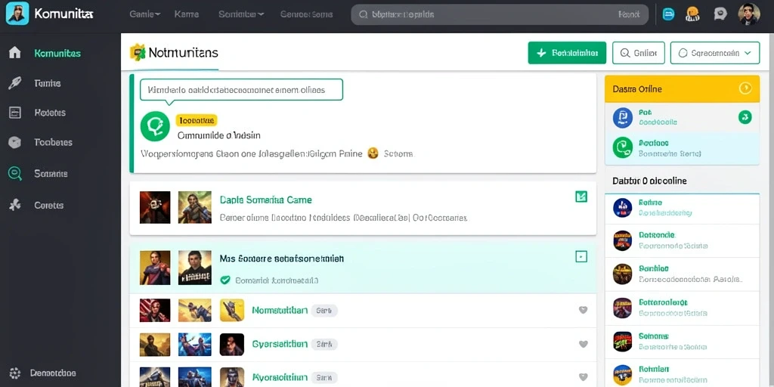Open the Somiuntar dropdown in top navigation

241,14
